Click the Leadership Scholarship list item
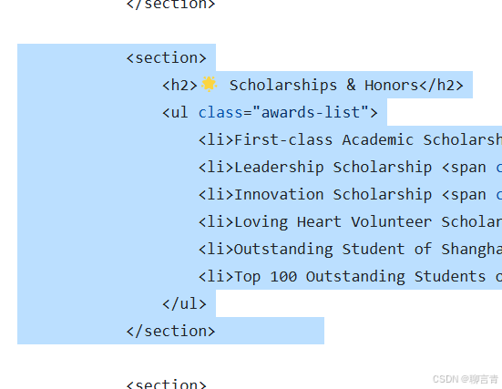The height and width of the screenshot is (389, 502). [x=350, y=167]
